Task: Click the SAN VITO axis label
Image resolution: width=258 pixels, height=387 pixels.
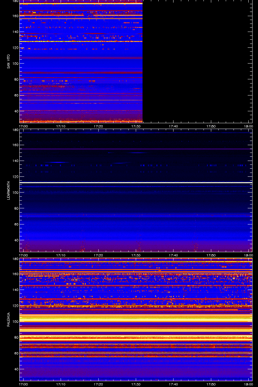Action: coord(9,61)
